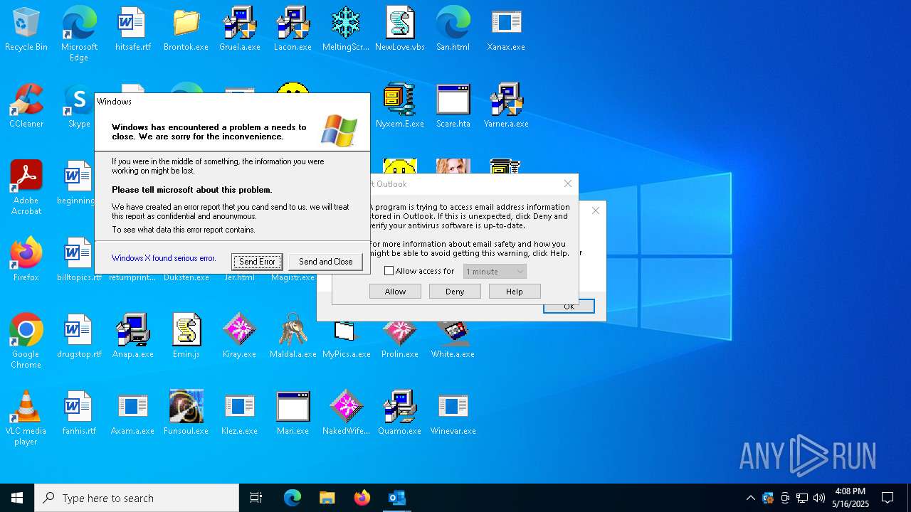Select the Kiray.exe icon
This screenshot has width=911, height=512.
(x=239, y=336)
